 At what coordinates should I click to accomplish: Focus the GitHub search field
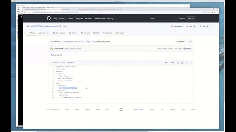pos(163,18)
